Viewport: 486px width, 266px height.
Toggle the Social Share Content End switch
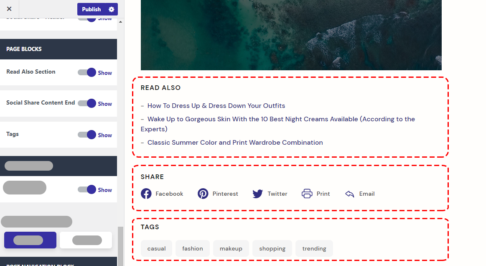[87, 103]
